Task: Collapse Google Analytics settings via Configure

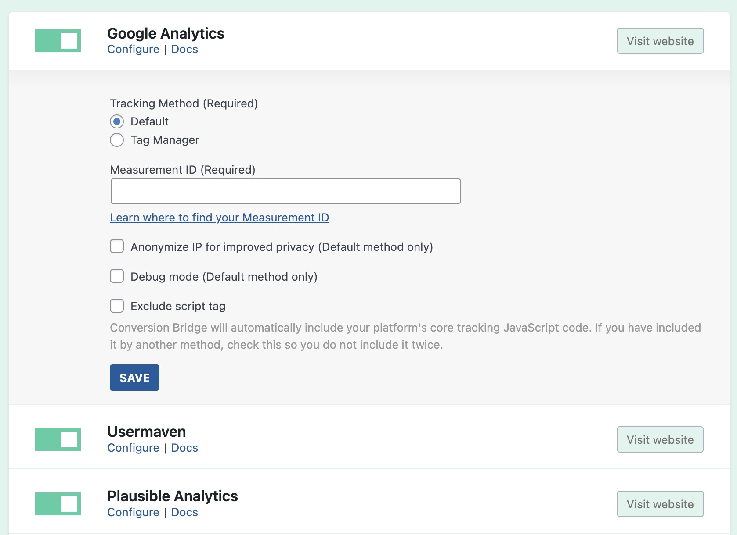Action: click(x=133, y=49)
